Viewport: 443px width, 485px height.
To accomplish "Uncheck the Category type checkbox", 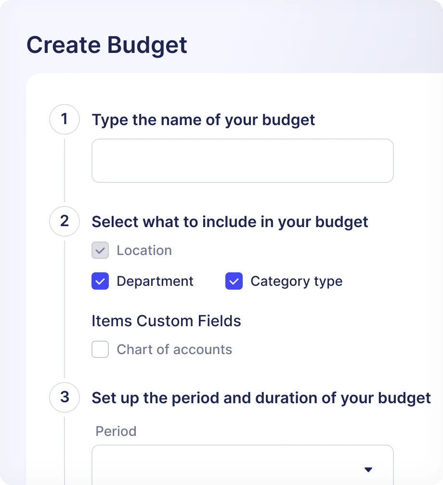I will point(234,281).
